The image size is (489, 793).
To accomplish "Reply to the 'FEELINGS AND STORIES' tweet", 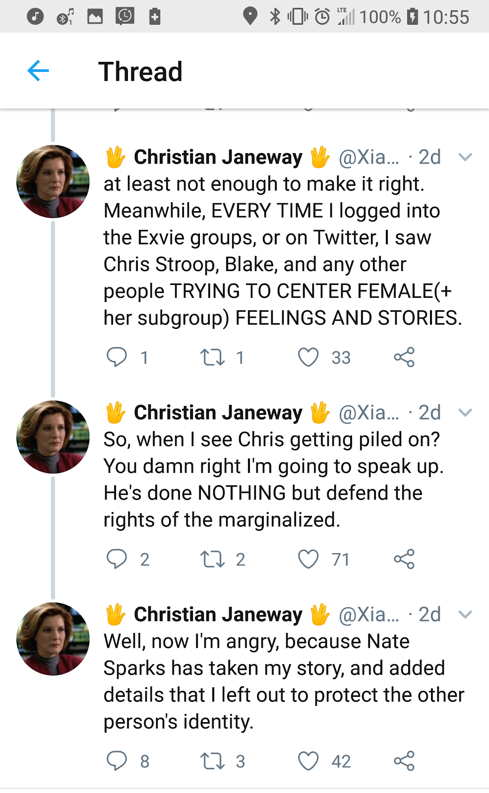I will tap(117, 357).
